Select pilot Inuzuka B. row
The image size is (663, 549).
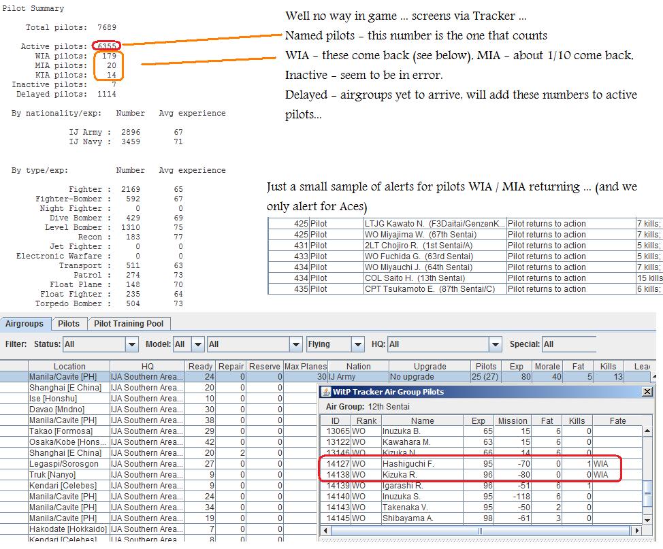(x=481, y=431)
